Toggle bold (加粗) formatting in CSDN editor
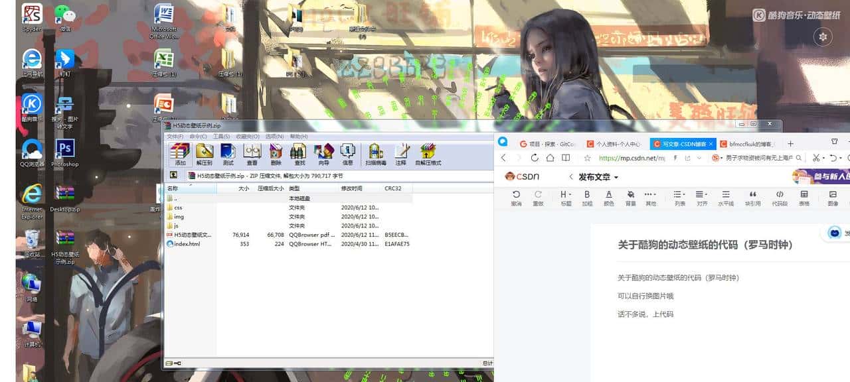This screenshot has height=382, width=850. click(x=587, y=197)
